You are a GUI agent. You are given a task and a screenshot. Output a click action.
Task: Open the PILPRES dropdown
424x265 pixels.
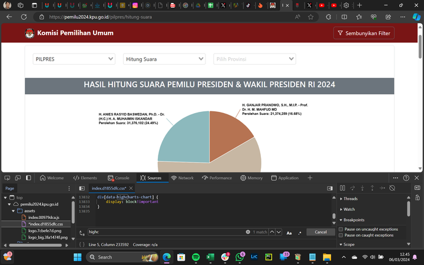coord(74,59)
